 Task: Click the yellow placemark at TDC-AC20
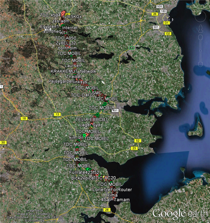pyautogui.click(x=104, y=177)
